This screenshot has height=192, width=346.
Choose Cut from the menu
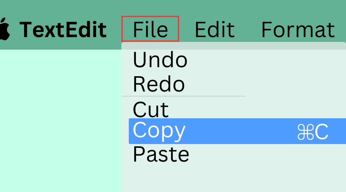coord(151,109)
